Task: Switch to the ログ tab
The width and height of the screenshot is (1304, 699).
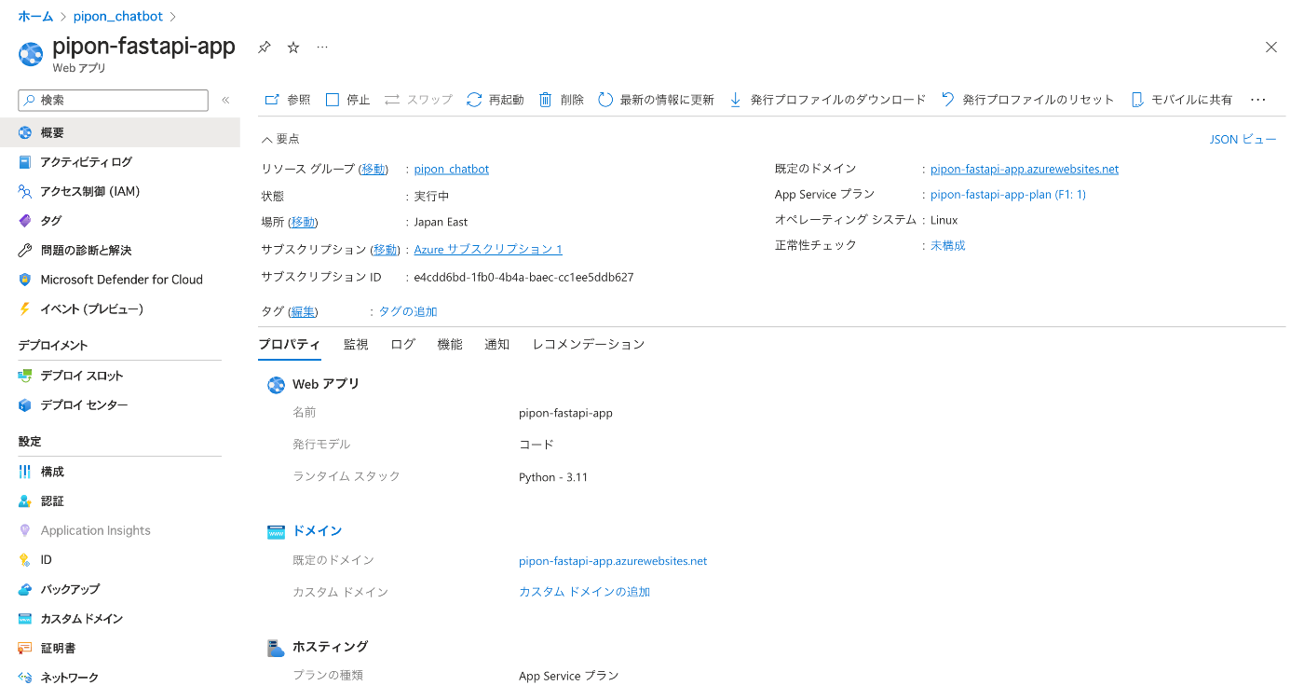Action: click(403, 344)
